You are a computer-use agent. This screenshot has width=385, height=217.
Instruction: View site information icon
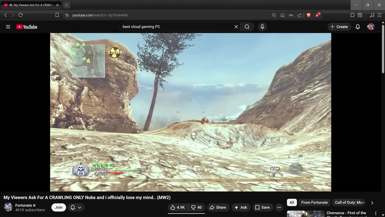click(67, 15)
